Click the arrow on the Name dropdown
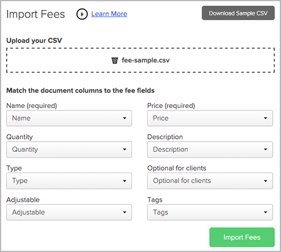 (124, 118)
